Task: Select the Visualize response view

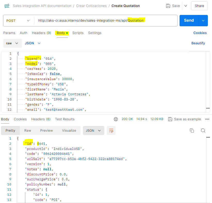Action: pos(69,131)
